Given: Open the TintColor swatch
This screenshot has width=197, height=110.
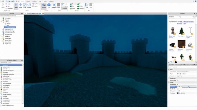Looking at the screenshot, I should [x=178, y=93].
